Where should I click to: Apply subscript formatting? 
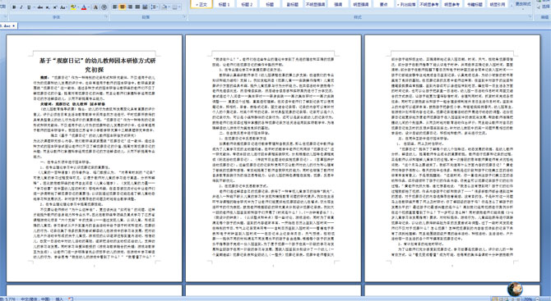[48, 7]
